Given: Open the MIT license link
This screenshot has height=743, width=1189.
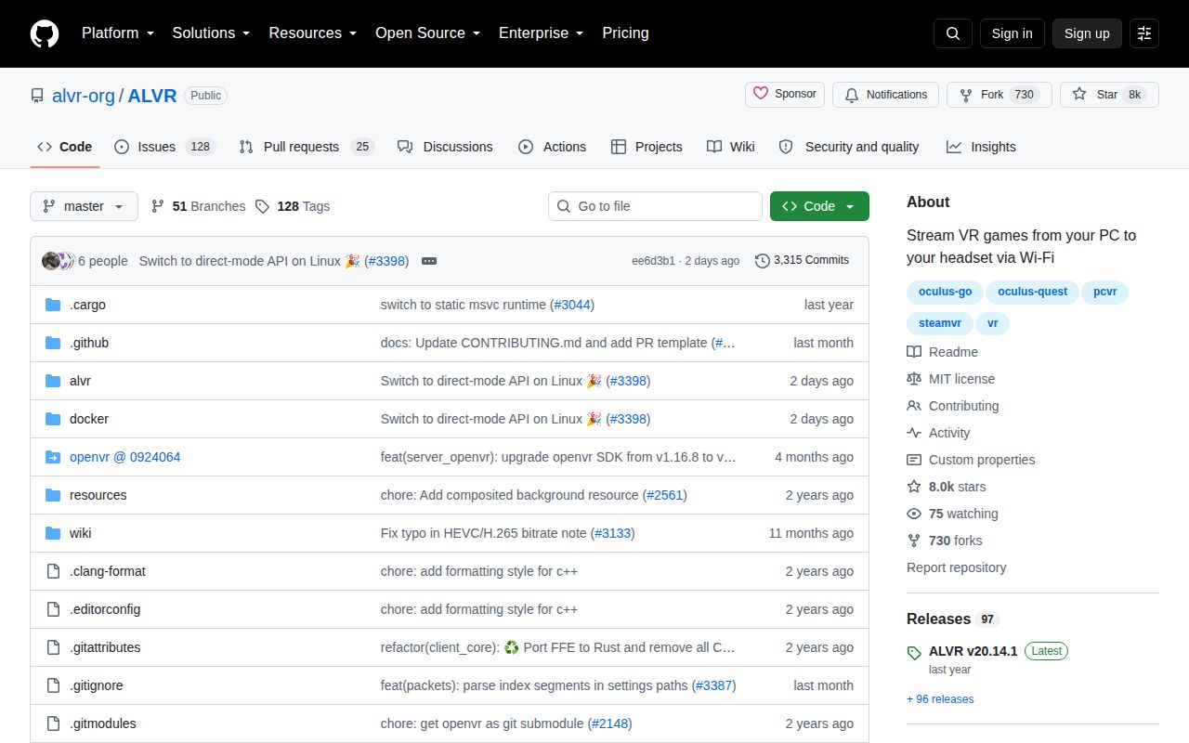Looking at the screenshot, I should 951,379.
